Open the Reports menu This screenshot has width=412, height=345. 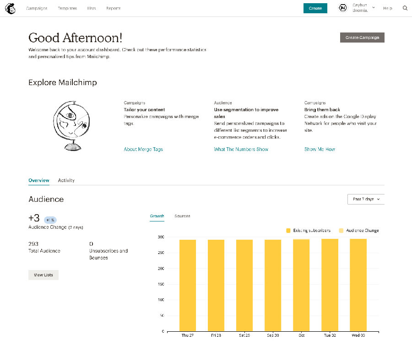pos(113,8)
